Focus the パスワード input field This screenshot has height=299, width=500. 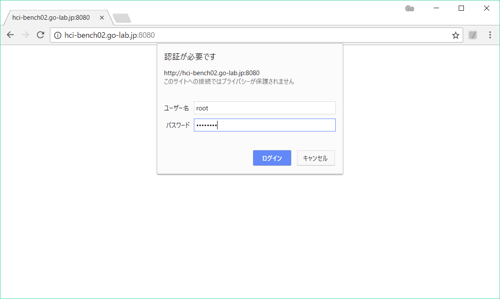pyautogui.click(x=265, y=125)
